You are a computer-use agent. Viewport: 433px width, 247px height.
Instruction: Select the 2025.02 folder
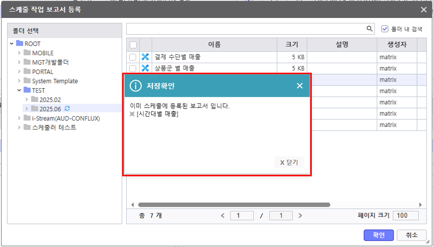tap(50, 100)
